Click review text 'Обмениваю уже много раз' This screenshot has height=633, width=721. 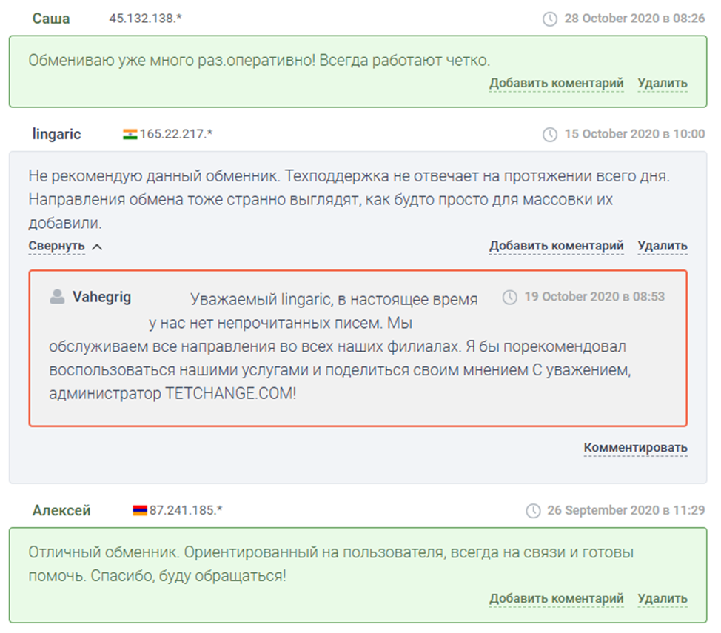click(127, 61)
